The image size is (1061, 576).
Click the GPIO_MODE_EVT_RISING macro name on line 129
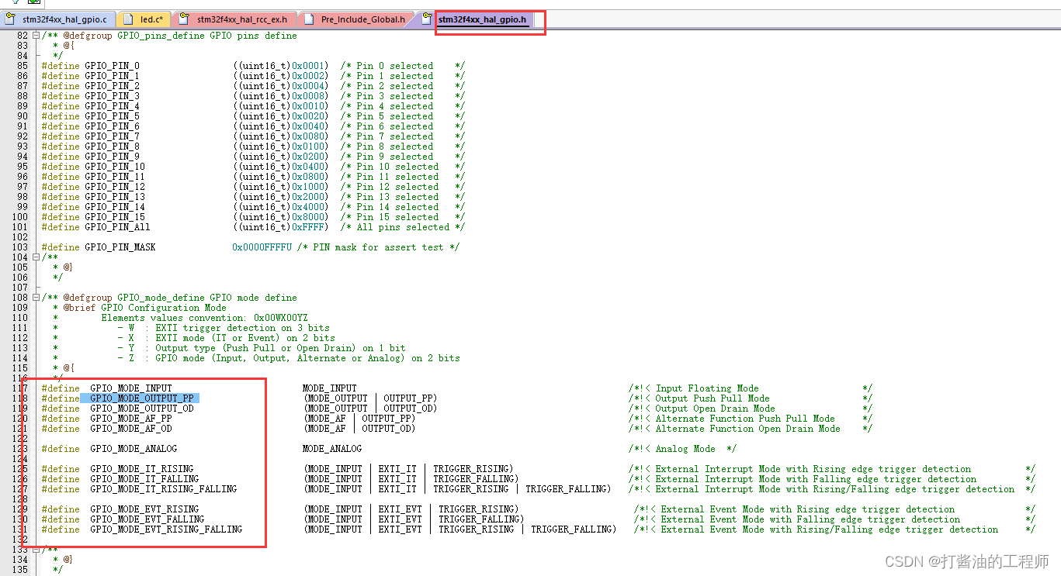pyautogui.click(x=144, y=509)
